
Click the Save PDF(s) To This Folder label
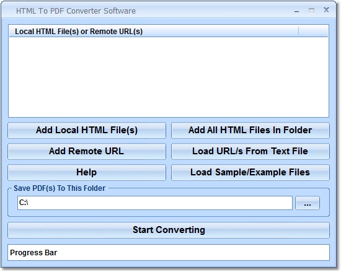click(60, 188)
